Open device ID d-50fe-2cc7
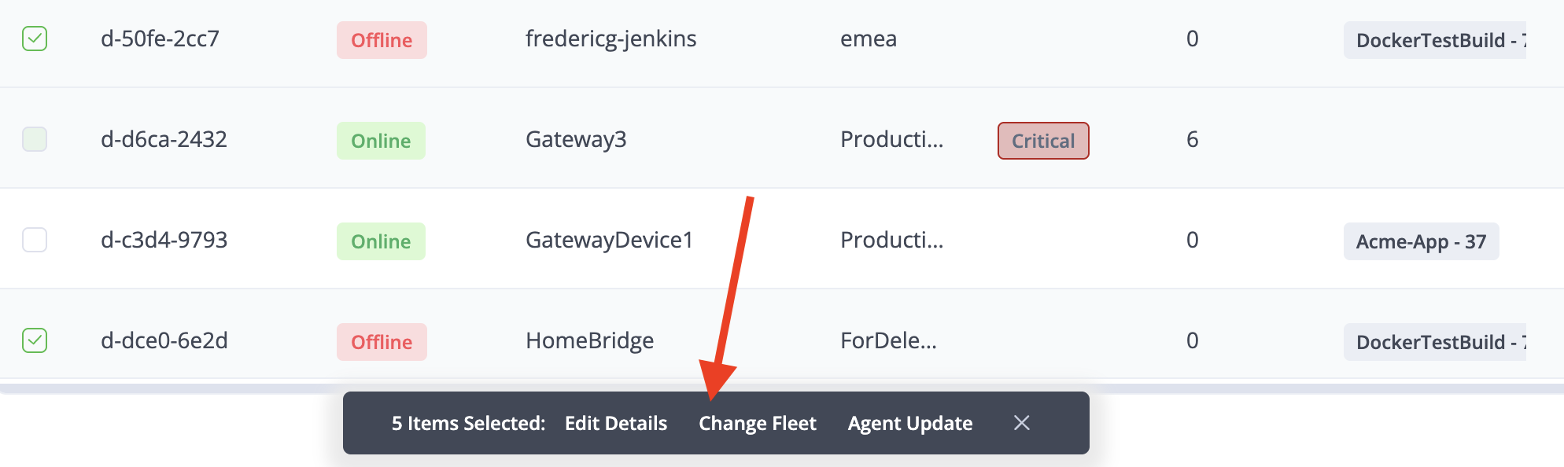The width and height of the screenshot is (1564, 467). pos(160,39)
